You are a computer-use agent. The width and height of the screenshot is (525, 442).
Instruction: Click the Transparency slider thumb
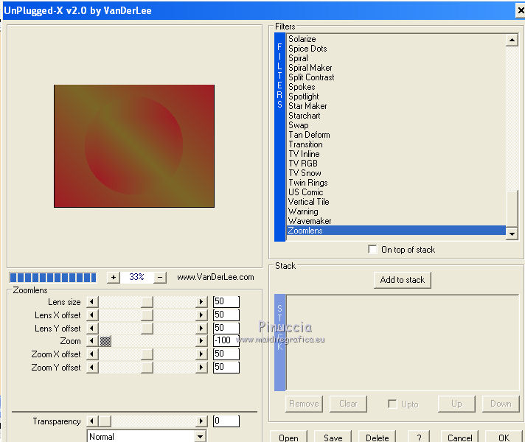(105, 421)
